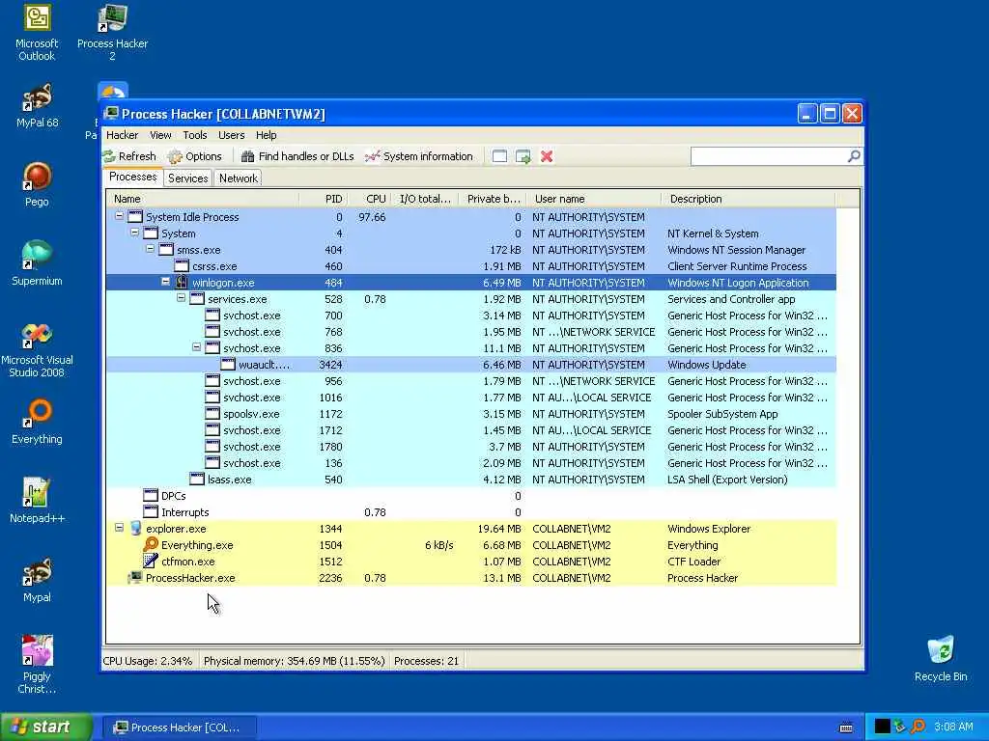This screenshot has width=989, height=741.
Task: Click the find window toolbar icon
Action: click(499, 156)
